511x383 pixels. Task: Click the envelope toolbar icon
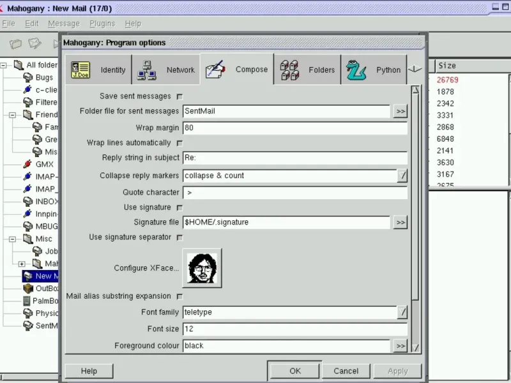coord(35,43)
